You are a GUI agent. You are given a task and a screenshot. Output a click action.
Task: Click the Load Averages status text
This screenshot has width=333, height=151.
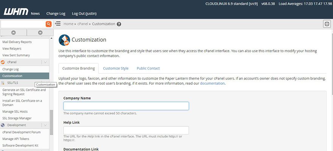(x=305, y=4)
